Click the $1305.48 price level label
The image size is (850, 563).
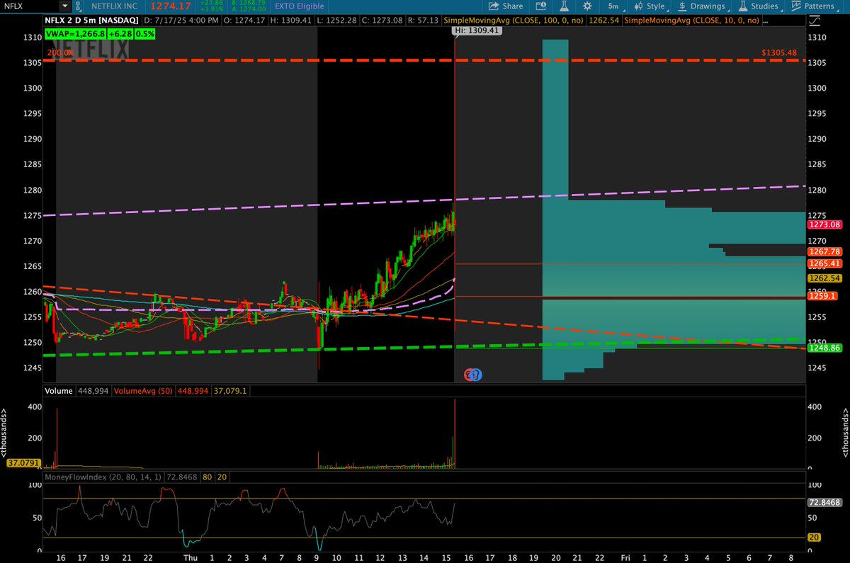coord(779,52)
